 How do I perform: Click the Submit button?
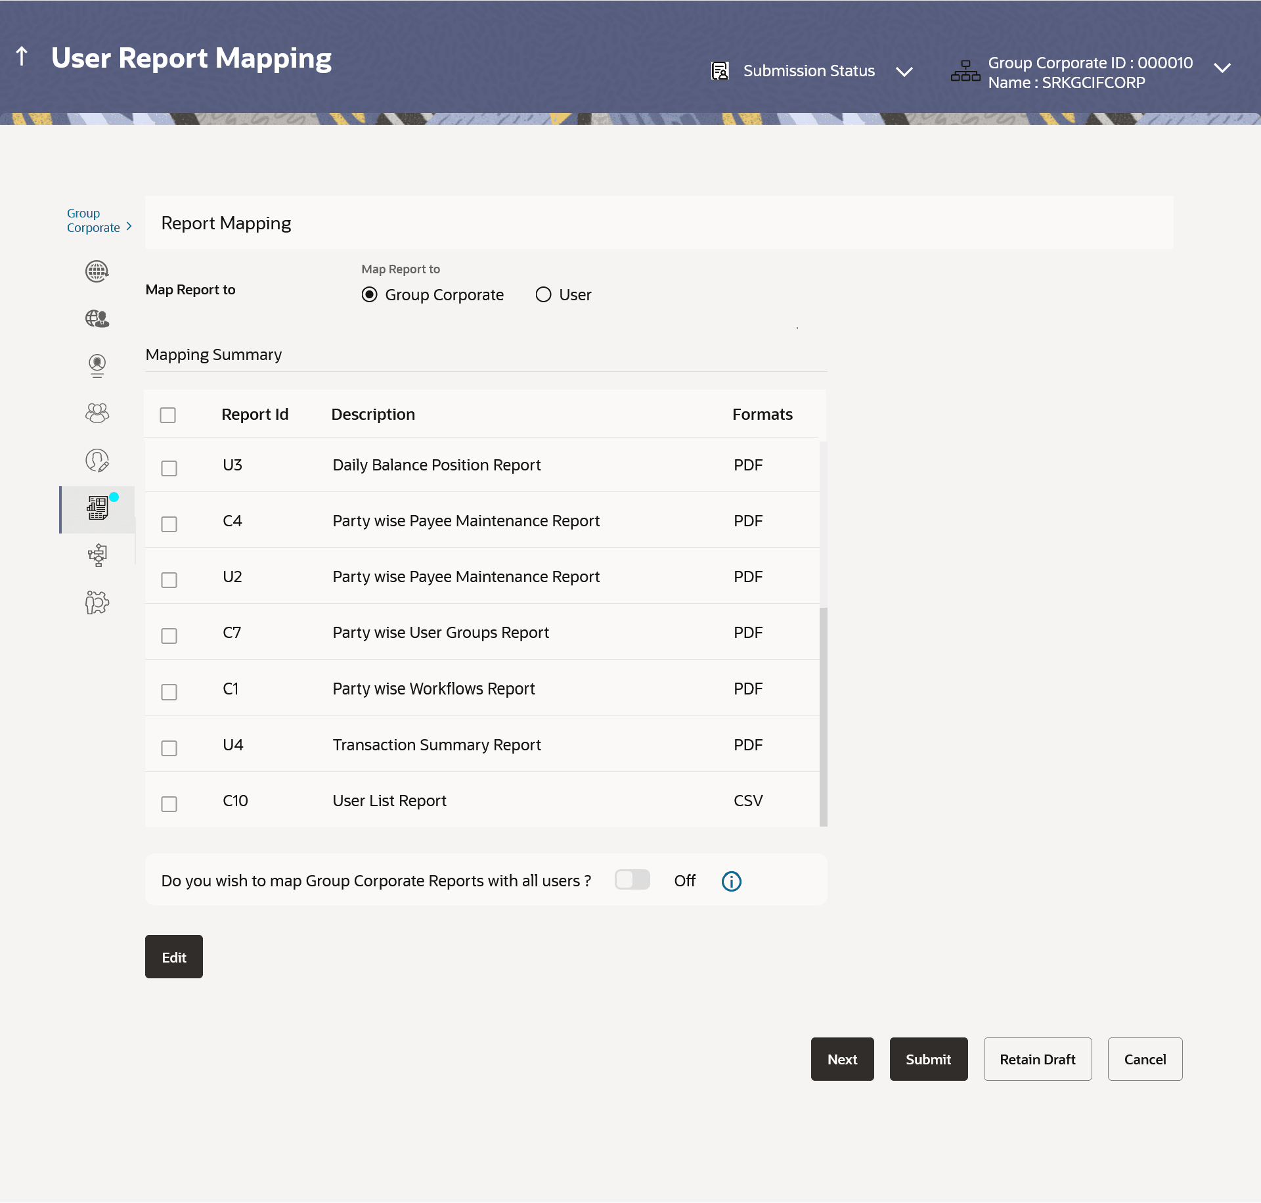click(x=928, y=1059)
